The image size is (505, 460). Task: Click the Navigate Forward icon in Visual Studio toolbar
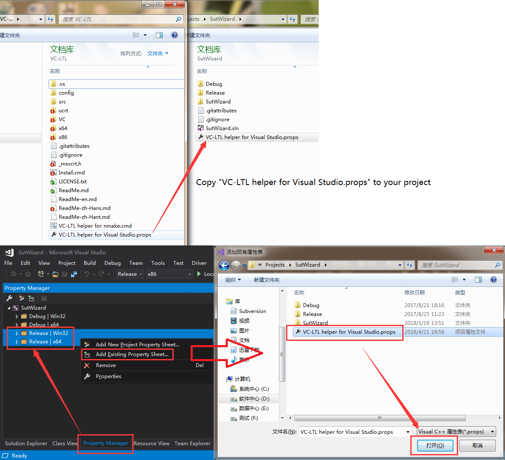point(28,274)
